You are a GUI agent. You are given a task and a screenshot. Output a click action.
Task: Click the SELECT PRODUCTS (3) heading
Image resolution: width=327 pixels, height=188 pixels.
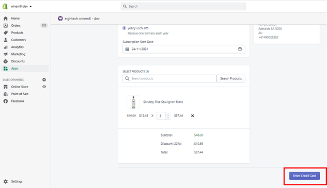click(136, 71)
